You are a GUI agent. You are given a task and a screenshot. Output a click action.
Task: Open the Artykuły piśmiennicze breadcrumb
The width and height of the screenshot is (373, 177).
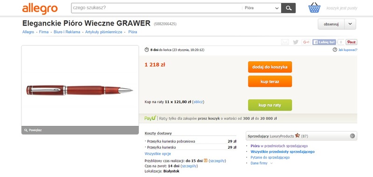104,32
